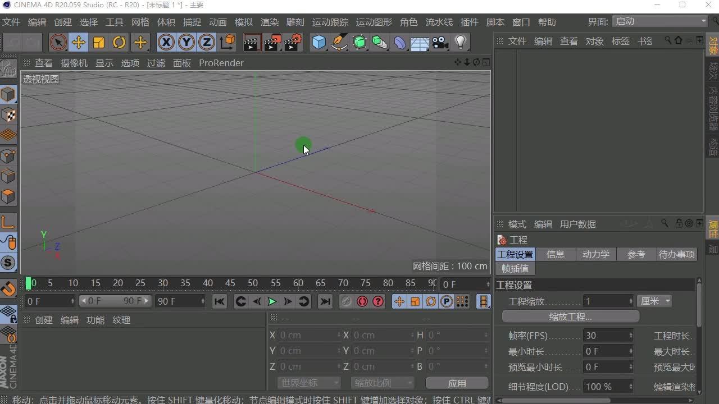This screenshot has height=404, width=719.
Task: Open the 渲染 menu
Action: [x=270, y=22]
